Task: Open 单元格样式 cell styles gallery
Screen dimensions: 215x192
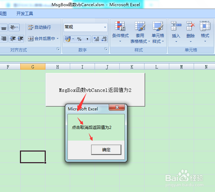Action: 158,32
